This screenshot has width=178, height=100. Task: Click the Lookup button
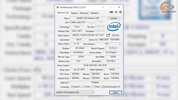114,18
